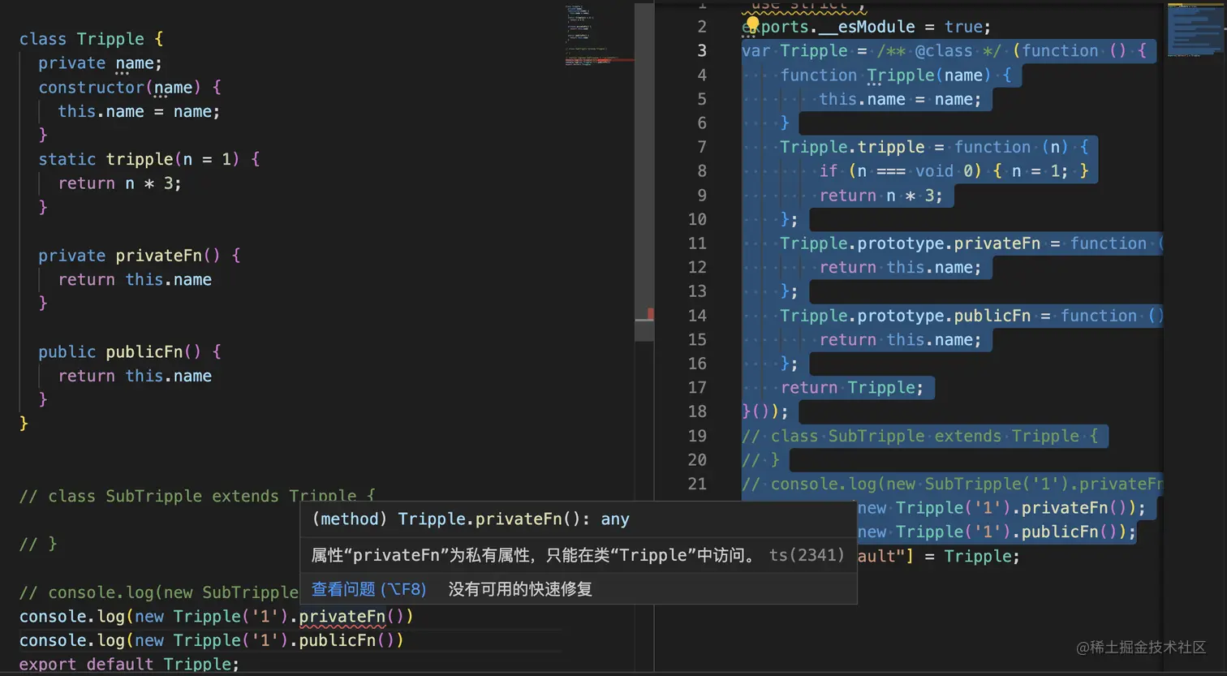Click "var Tripple = /** @class */" on line 3

tap(872, 51)
